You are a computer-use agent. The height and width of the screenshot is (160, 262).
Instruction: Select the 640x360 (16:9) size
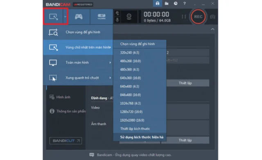coord(140,78)
